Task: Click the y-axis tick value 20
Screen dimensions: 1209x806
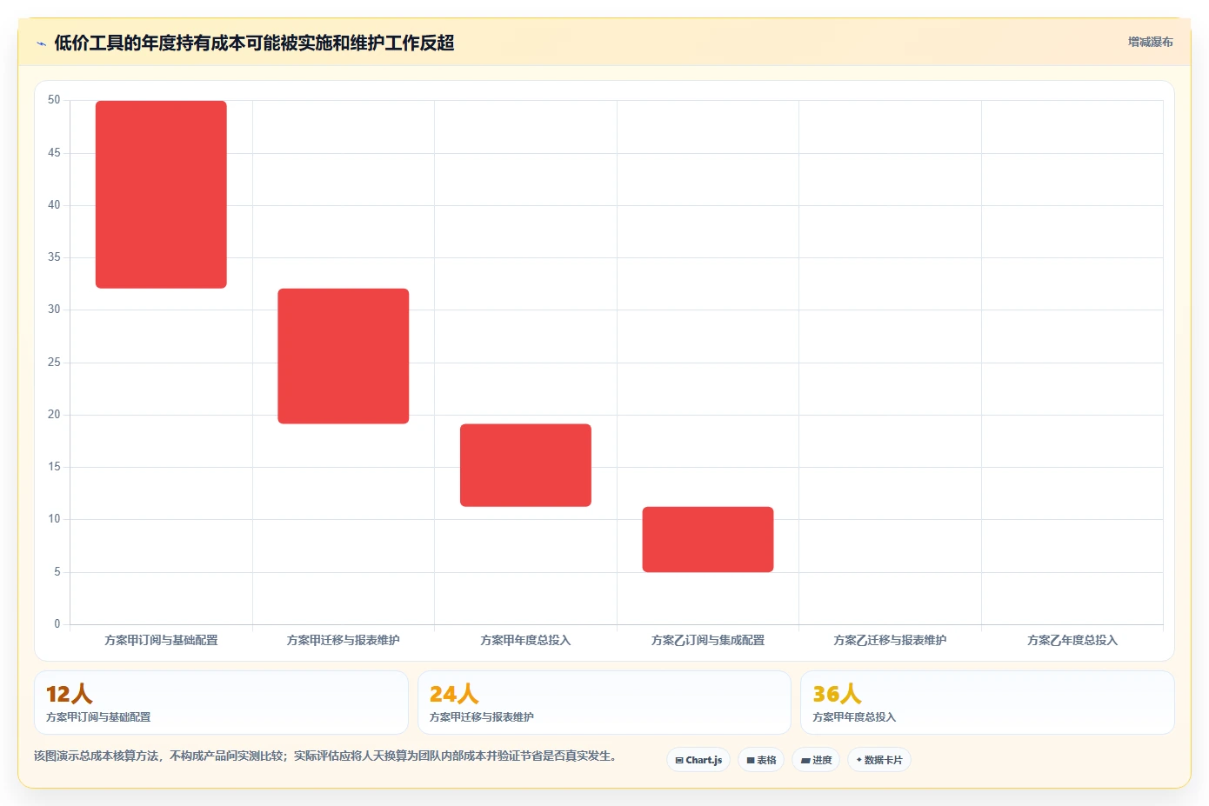Action: pyautogui.click(x=54, y=414)
